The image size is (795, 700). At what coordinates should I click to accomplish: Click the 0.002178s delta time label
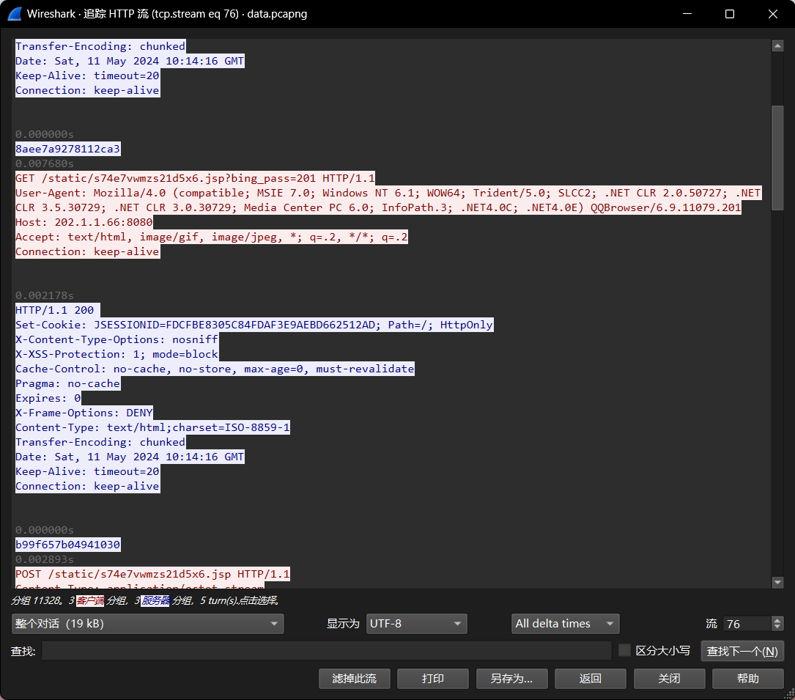tap(45, 295)
